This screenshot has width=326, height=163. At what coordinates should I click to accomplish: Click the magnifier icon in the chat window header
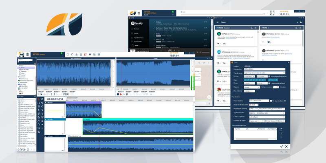coord(199,63)
